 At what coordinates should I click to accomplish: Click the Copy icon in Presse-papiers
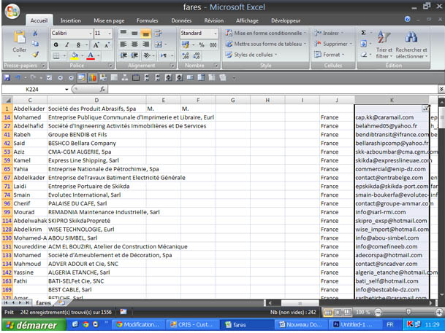point(35,43)
